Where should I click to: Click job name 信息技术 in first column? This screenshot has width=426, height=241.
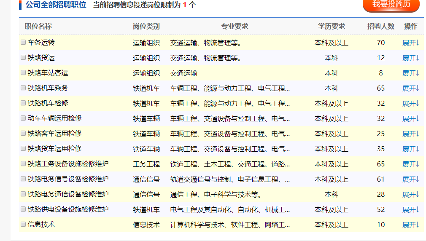[x=41, y=225]
